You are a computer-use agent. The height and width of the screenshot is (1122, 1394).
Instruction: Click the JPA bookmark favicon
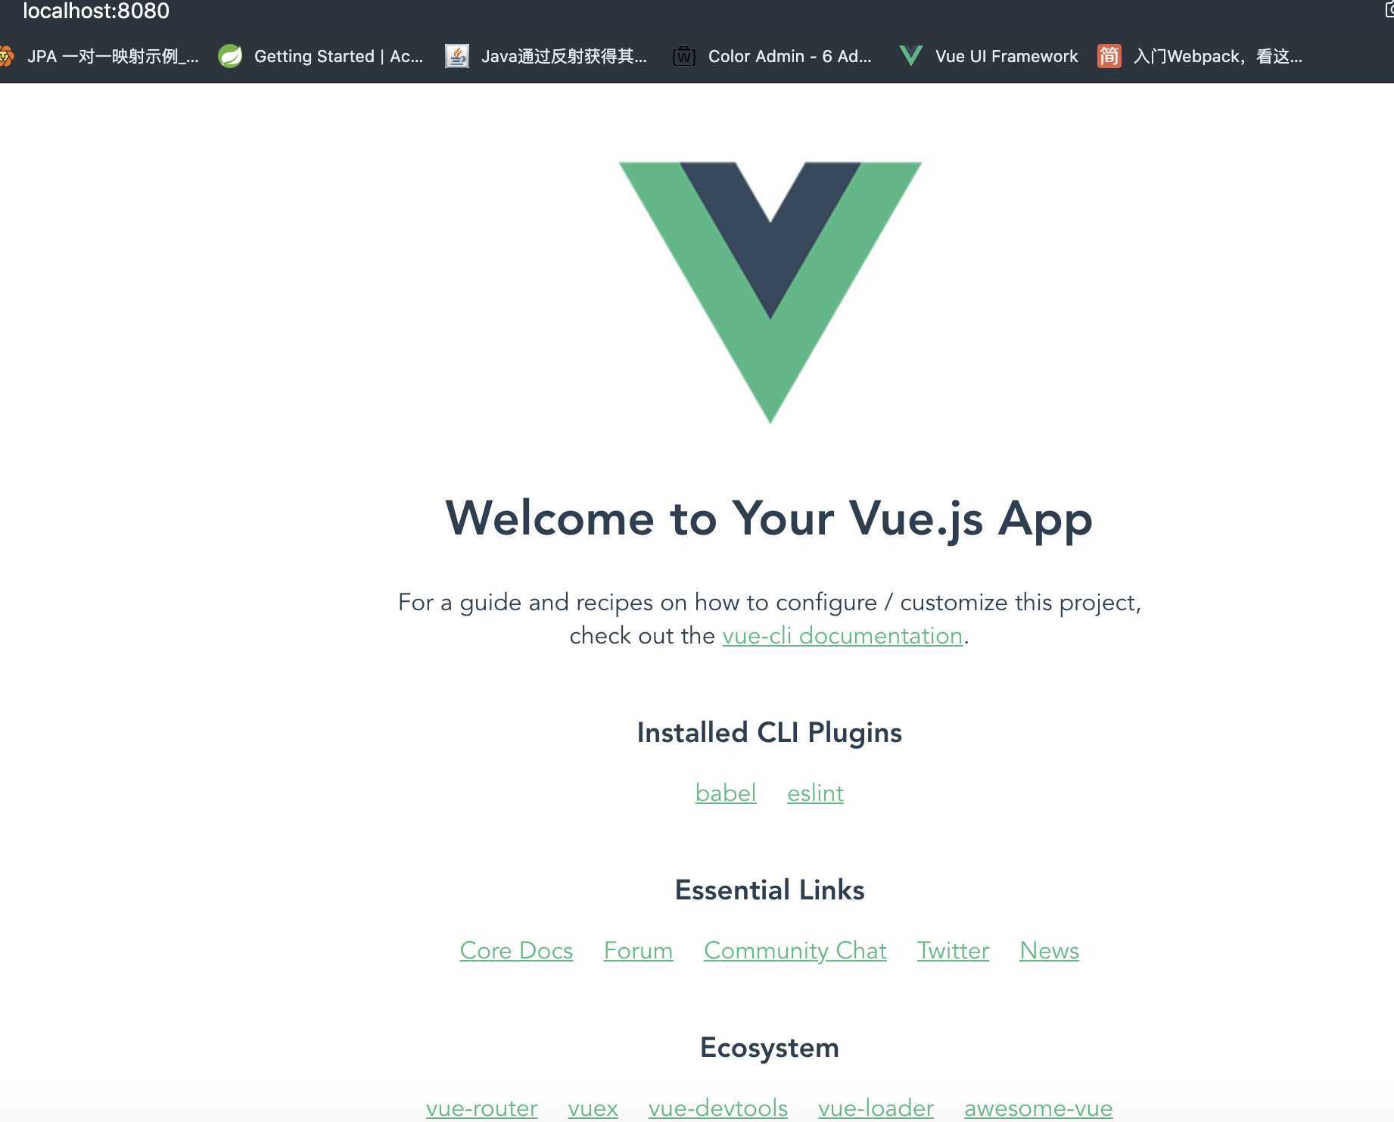pyautogui.click(x=6, y=56)
